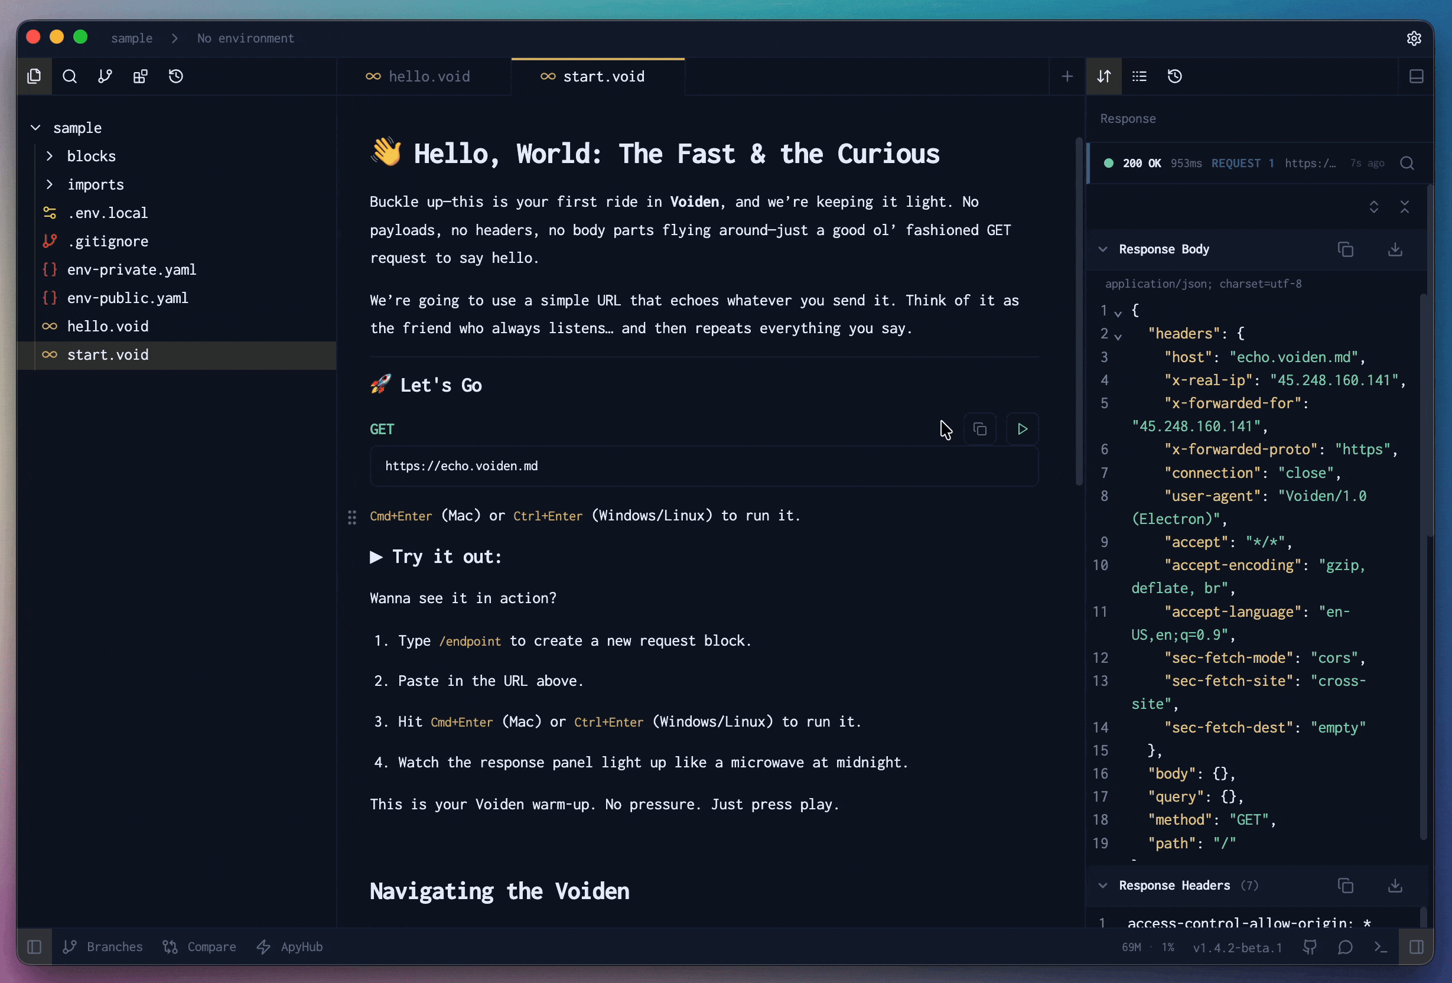Click the application/json content type label
This screenshot has height=983, width=1452.
[1203, 284]
